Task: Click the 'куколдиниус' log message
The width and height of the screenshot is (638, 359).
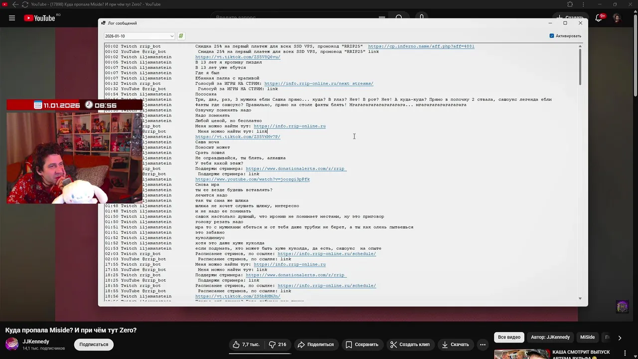Action: [x=210, y=238]
